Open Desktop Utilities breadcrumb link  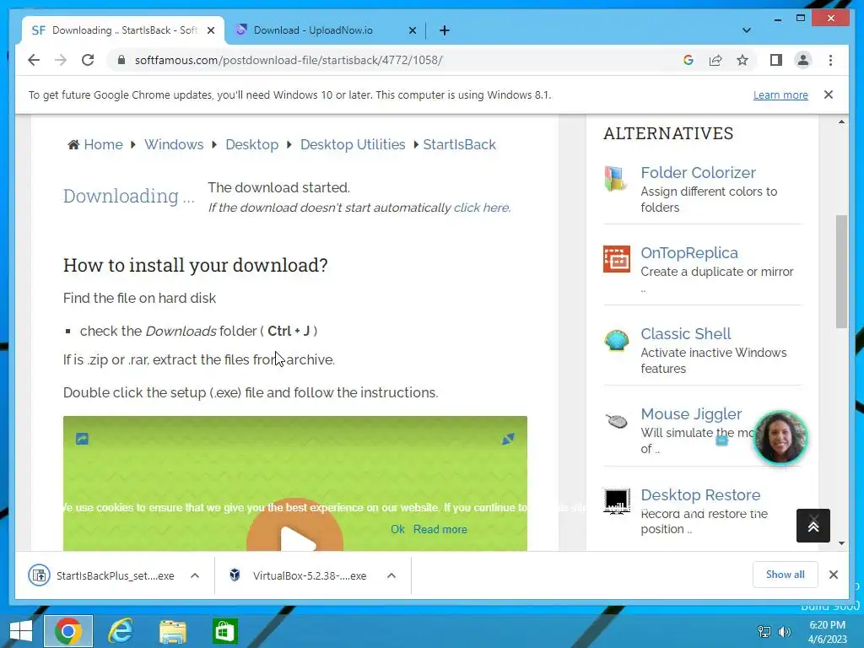tap(353, 144)
